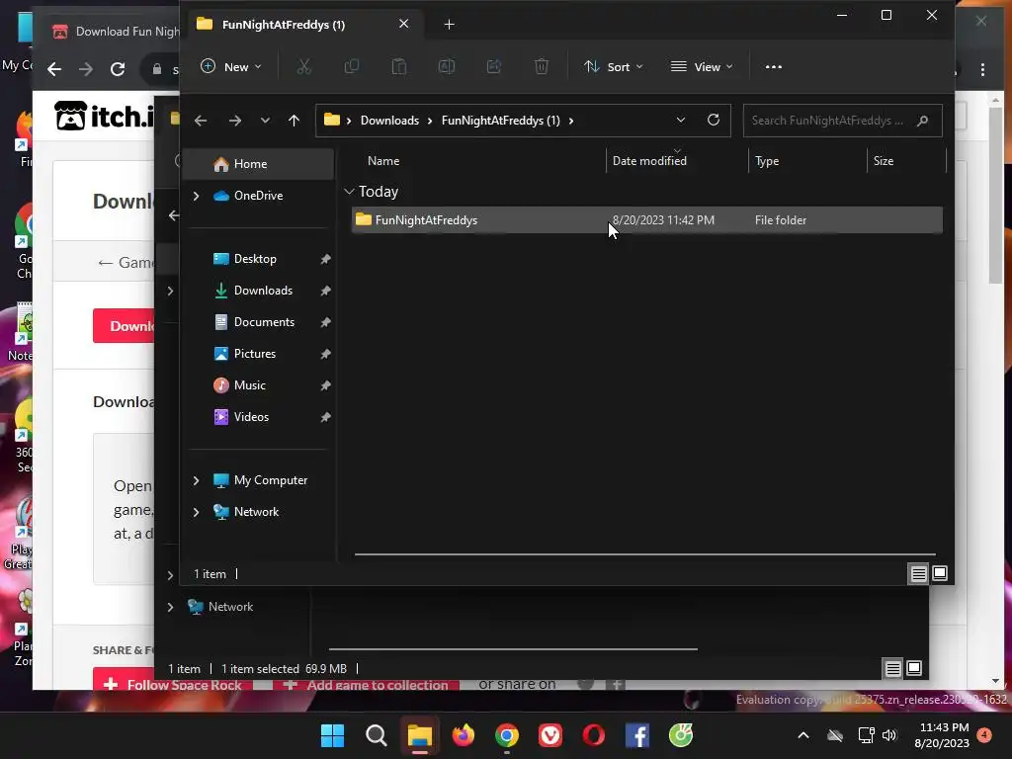The image size is (1012, 759).
Task: Click the browser page vertical scrollbar
Action: [x=996, y=194]
